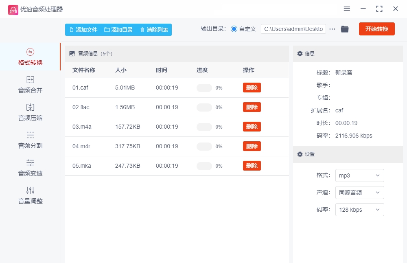Open the 音量调整 volume tool

(31, 195)
